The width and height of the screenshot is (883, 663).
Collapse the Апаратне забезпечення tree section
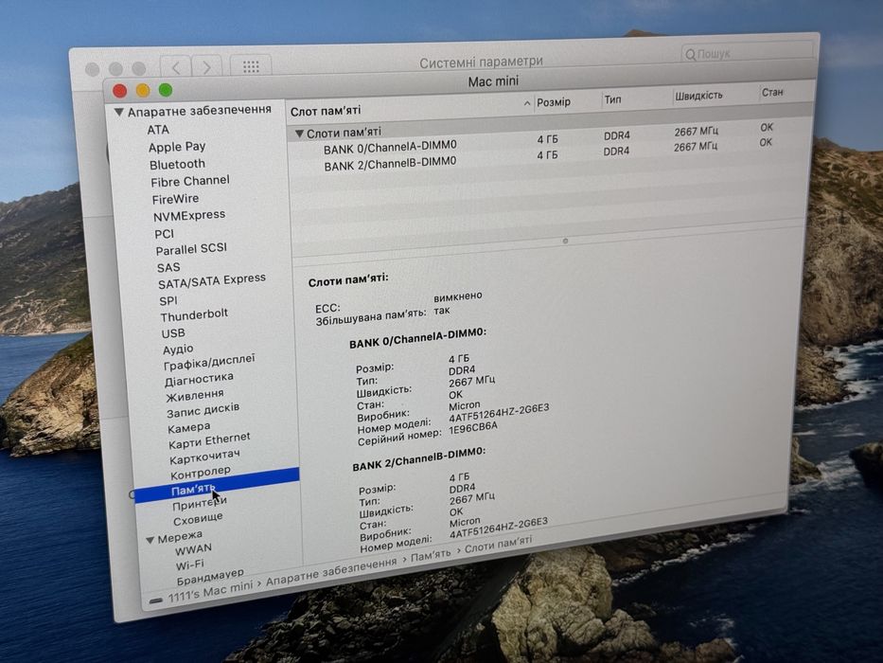[x=119, y=112]
